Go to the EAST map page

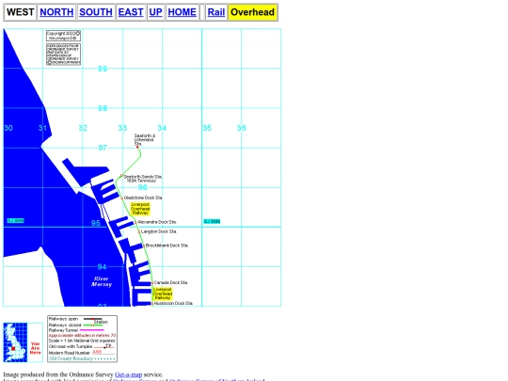coord(131,12)
